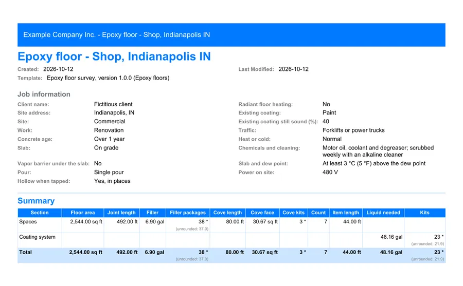Image resolution: width=463 pixels, height=286 pixels.
Task: Click the 'Job information' section heading
Action: (x=44, y=94)
